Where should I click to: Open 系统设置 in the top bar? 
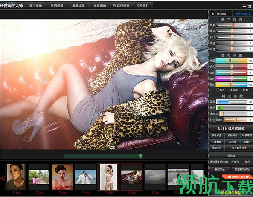pyautogui.click(x=57, y=6)
